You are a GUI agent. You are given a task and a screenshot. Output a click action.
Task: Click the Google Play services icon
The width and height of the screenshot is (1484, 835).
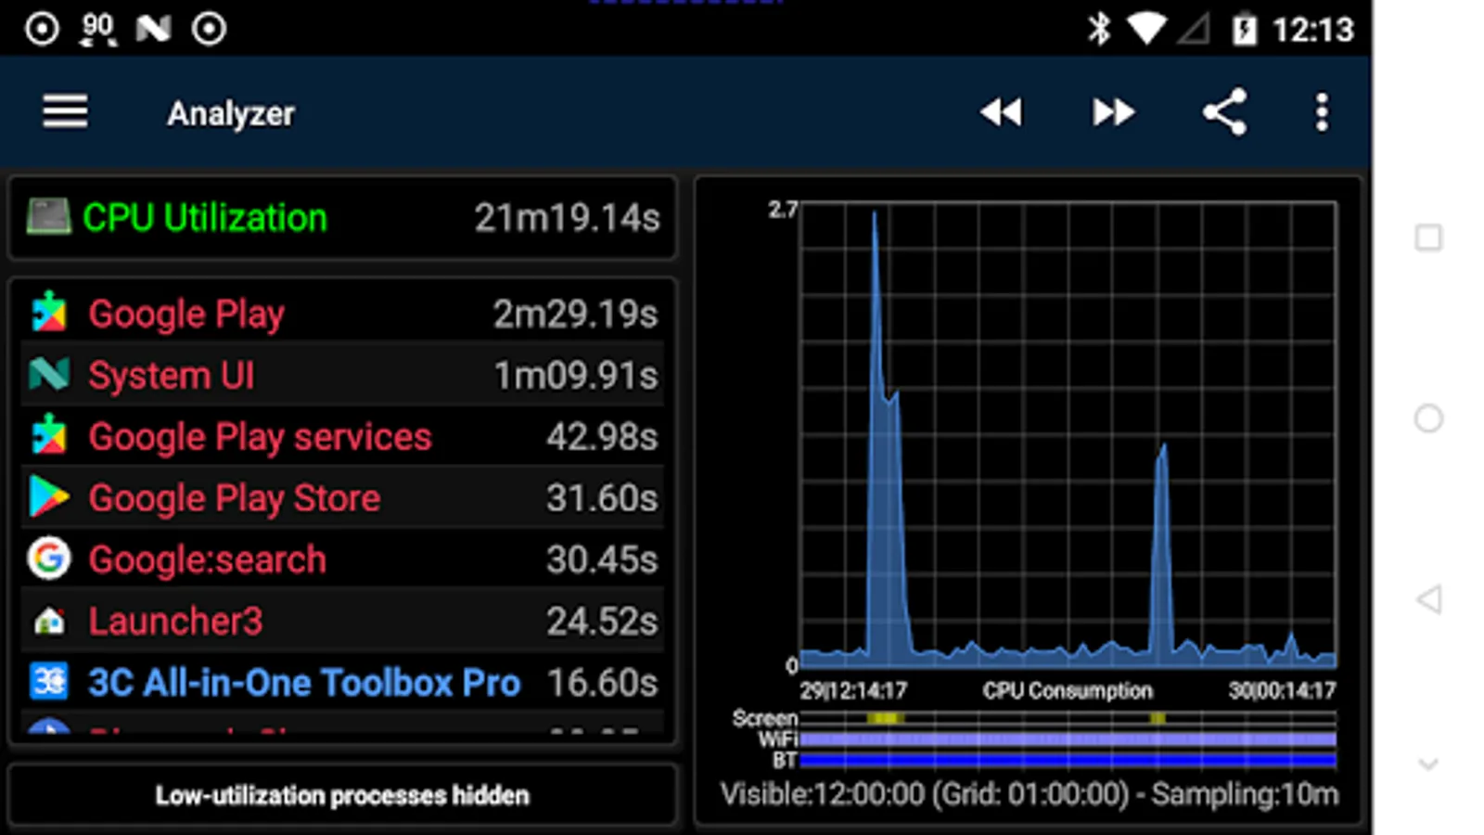click(x=49, y=435)
